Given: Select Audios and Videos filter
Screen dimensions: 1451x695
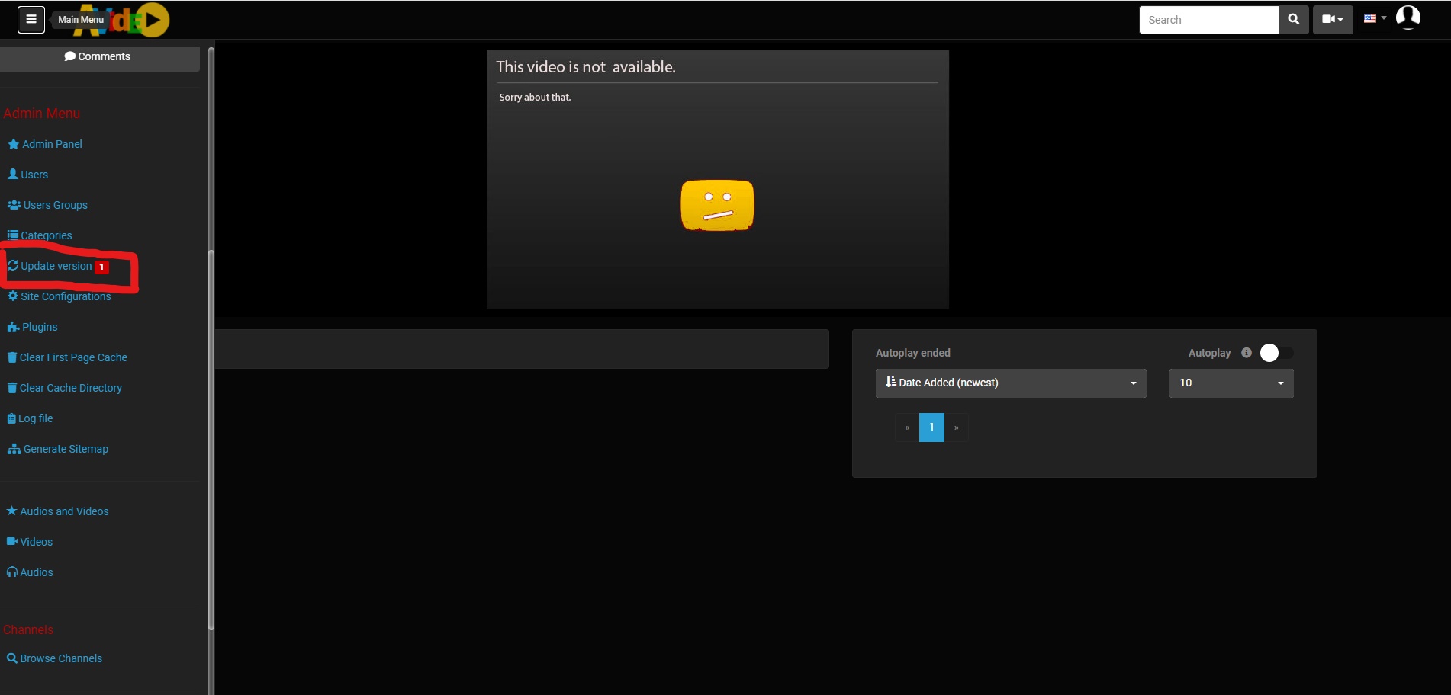Looking at the screenshot, I should tap(58, 511).
